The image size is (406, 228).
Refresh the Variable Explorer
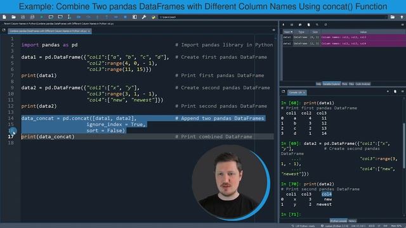pyautogui.click(x=325, y=25)
